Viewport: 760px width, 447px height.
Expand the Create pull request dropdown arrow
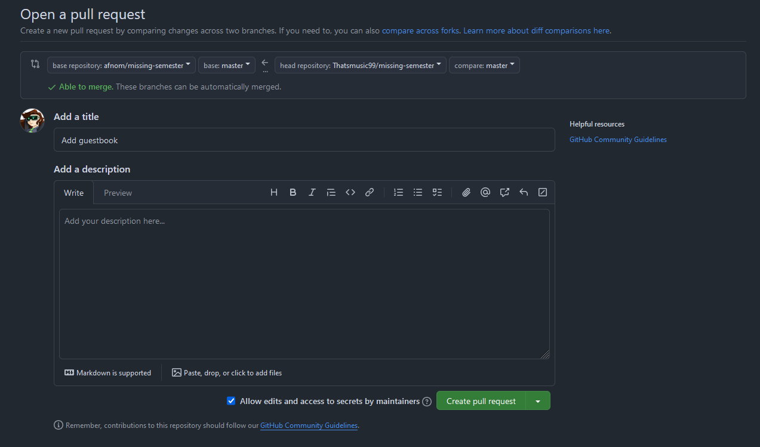pyautogui.click(x=538, y=400)
